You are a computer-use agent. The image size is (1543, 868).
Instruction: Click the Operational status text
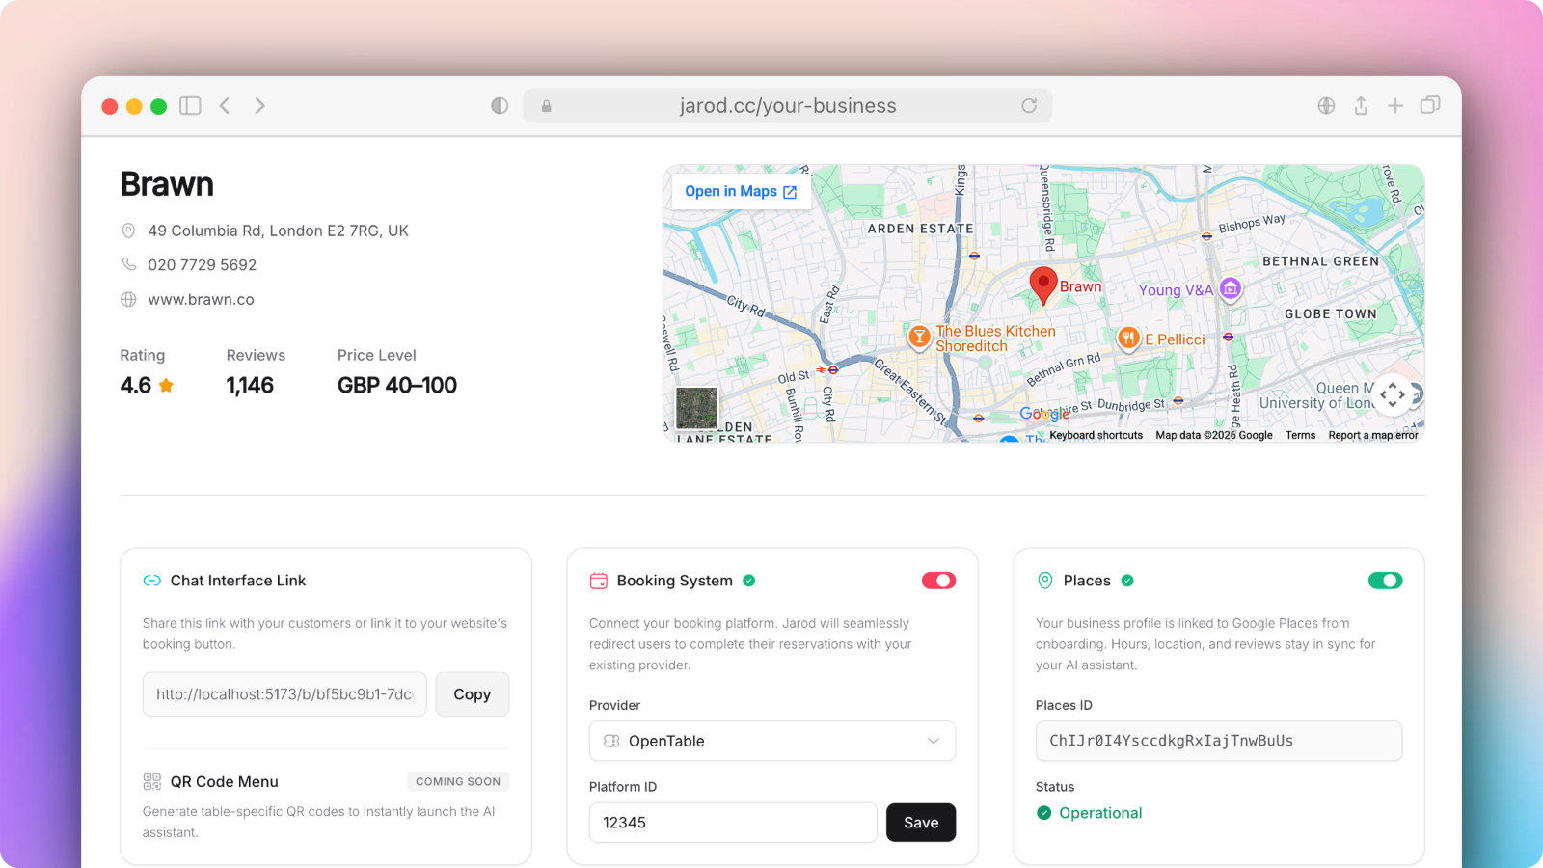point(1100,813)
